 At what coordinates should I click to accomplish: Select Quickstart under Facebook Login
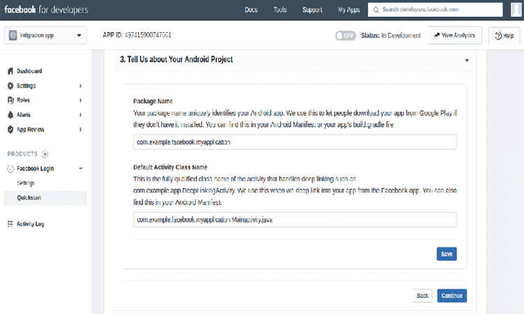tap(30, 197)
